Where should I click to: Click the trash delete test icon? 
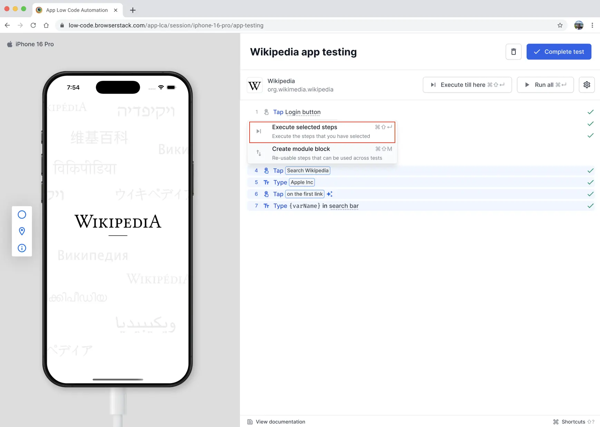pos(513,52)
